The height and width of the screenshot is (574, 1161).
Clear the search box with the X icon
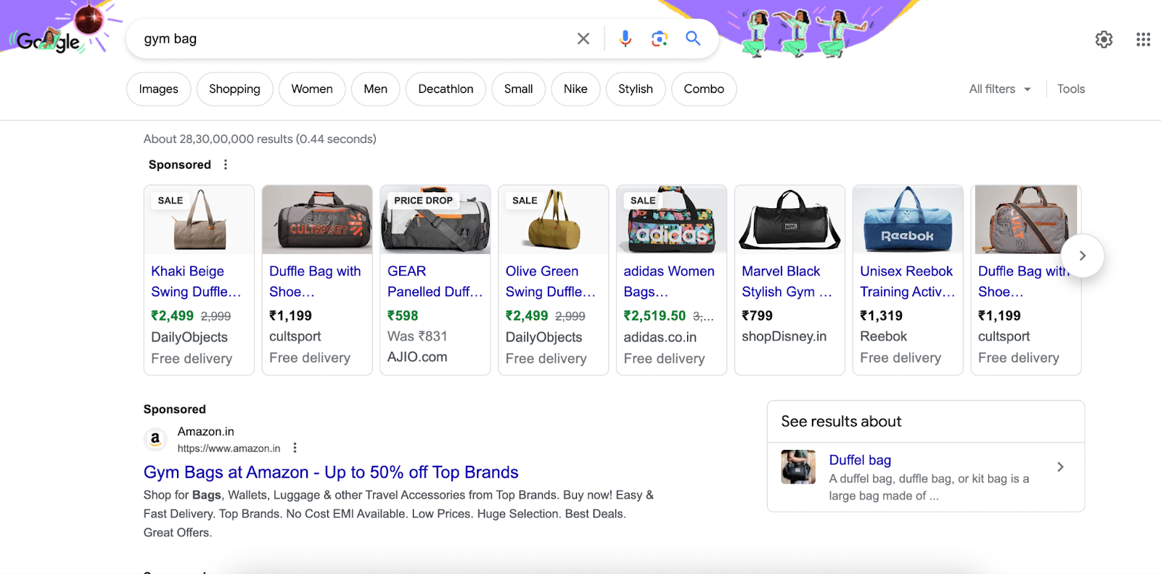pos(583,38)
